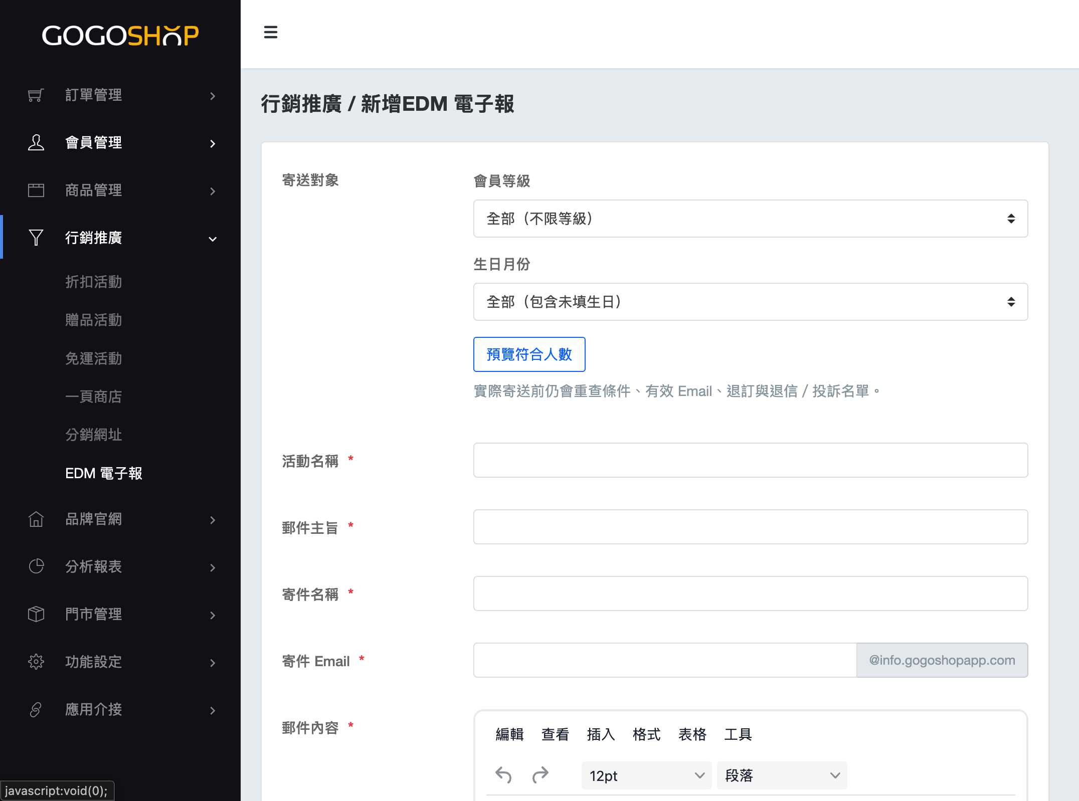Expand the 門市管理 chevron
The width and height of the screenshot is (1079, 801).
(213, 615)
